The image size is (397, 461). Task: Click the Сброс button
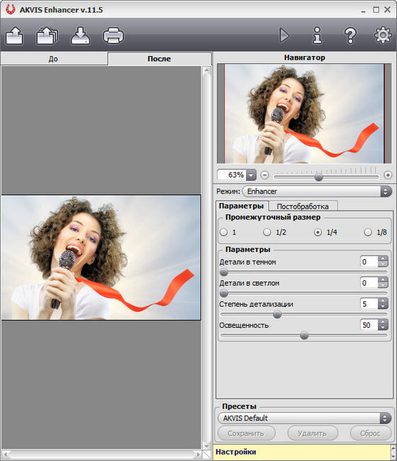click(371, 433)
